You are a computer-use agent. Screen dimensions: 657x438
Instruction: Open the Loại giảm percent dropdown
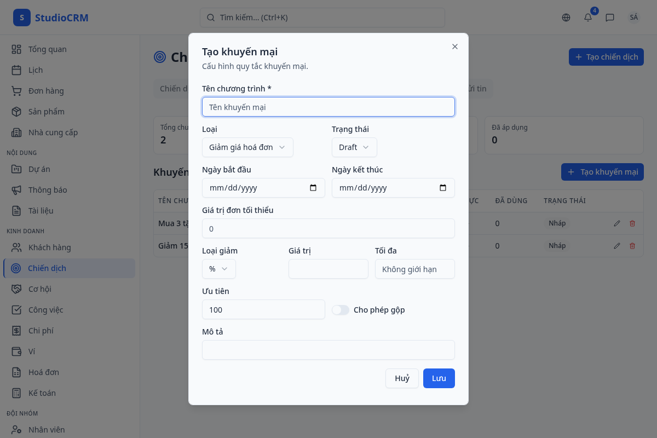218,269
